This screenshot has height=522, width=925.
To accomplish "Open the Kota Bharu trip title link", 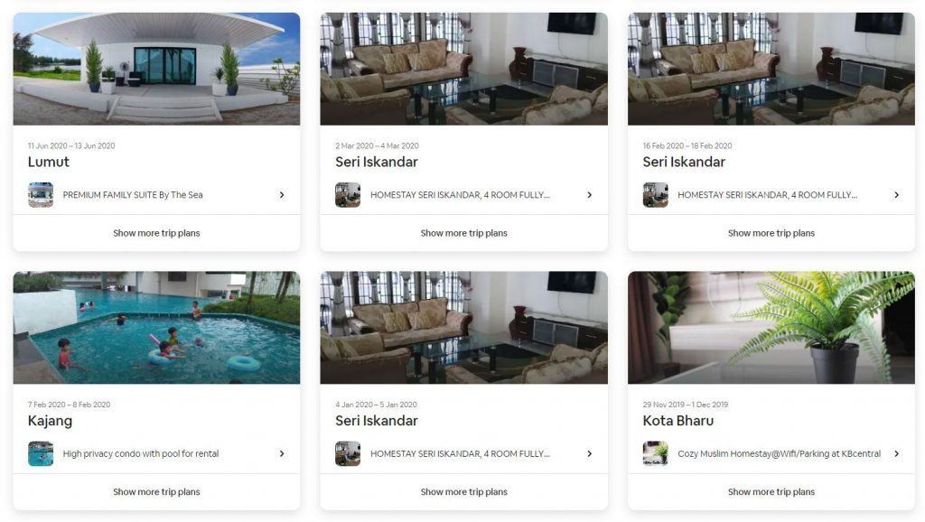I will [677, 421].
